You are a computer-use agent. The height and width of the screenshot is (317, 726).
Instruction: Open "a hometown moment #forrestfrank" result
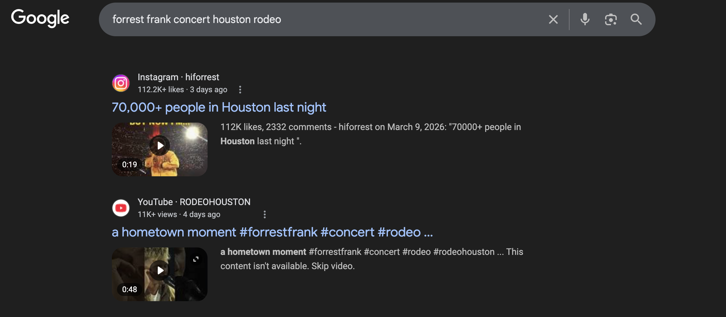272,232
